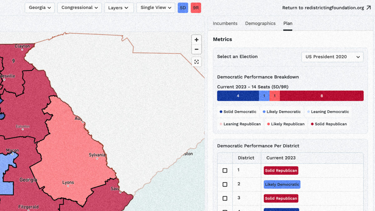The image size is (375, 211).
Task: Tick the checkbox for District 1
Action: pyautogui.click(x=225, y=170)
